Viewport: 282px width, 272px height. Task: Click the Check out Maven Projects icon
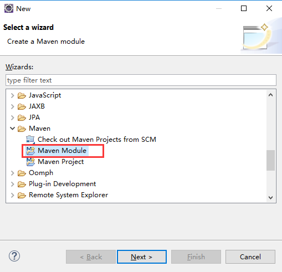click(x=30, y=140)
